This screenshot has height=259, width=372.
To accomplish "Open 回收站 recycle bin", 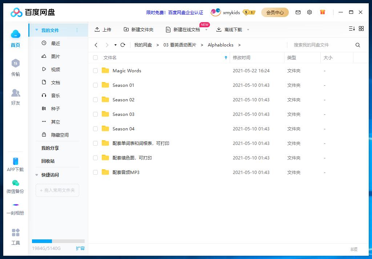I will [x=48, y=161].
